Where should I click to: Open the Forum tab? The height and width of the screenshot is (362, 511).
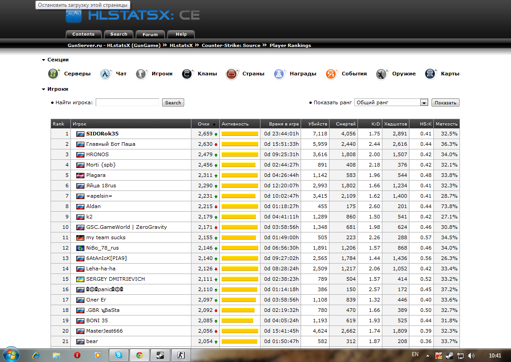click(x=150, y=34)
